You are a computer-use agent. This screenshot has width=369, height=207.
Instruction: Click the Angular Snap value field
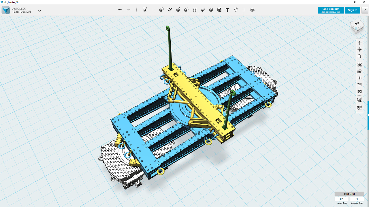pos(357,199)
